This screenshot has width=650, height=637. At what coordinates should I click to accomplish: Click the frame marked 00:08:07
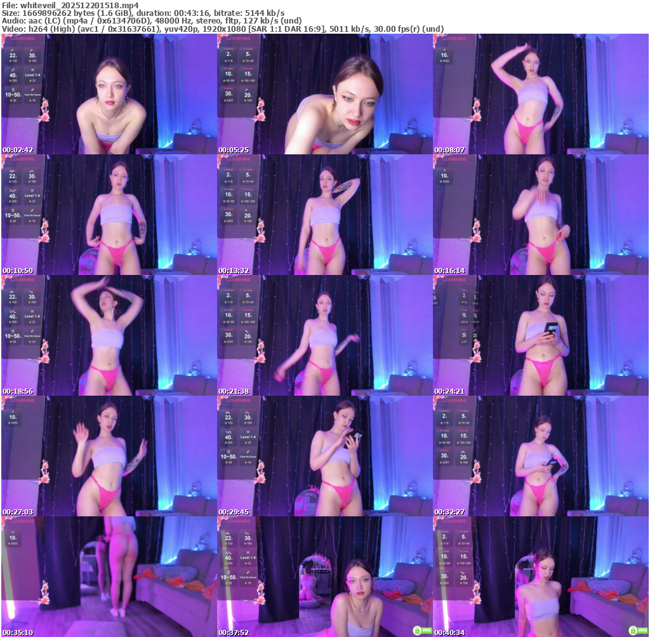click(x=540, y=94)
